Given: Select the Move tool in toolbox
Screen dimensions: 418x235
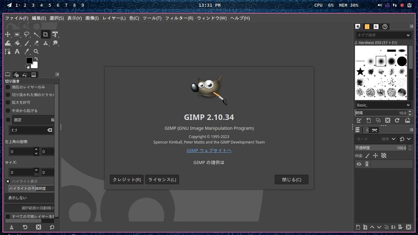Looking at the screenshot, I should (8, 35).
